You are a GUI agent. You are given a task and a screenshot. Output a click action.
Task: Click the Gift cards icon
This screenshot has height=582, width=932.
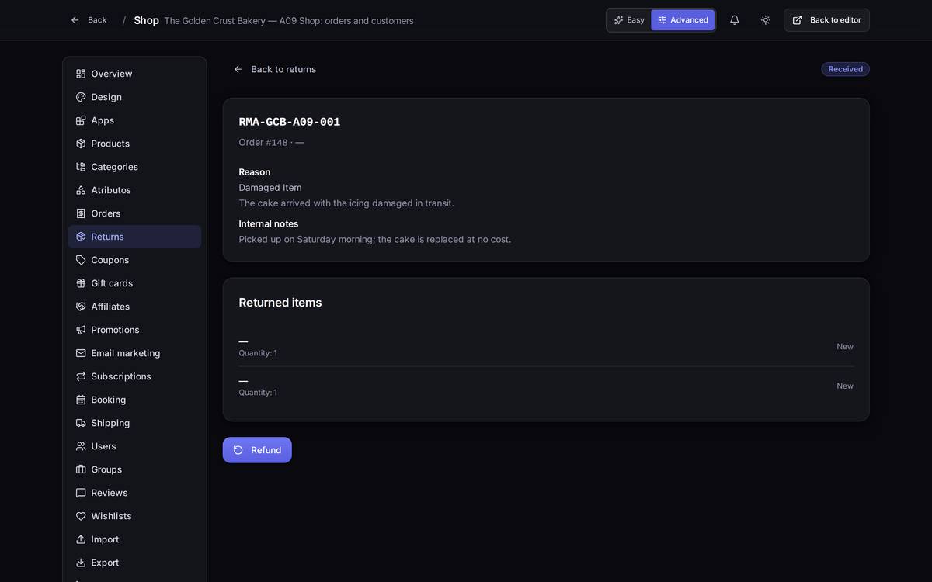tap(81, 283)
